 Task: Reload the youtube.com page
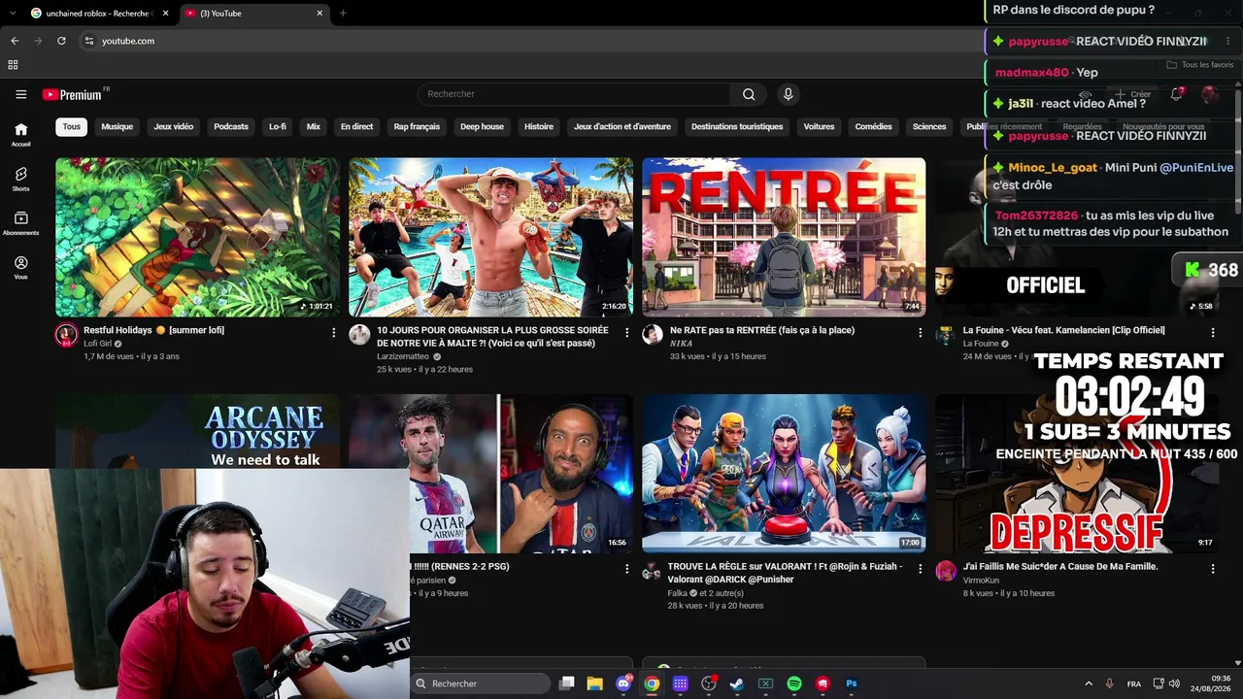61,41
